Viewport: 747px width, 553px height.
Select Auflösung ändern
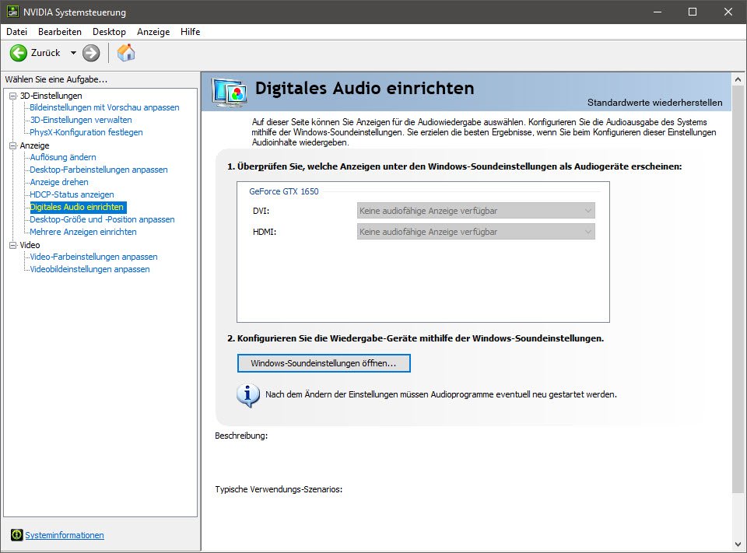point(63,157)
